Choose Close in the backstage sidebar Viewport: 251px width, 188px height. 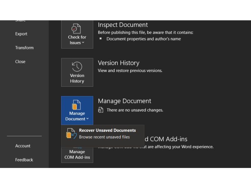(20, 62)
